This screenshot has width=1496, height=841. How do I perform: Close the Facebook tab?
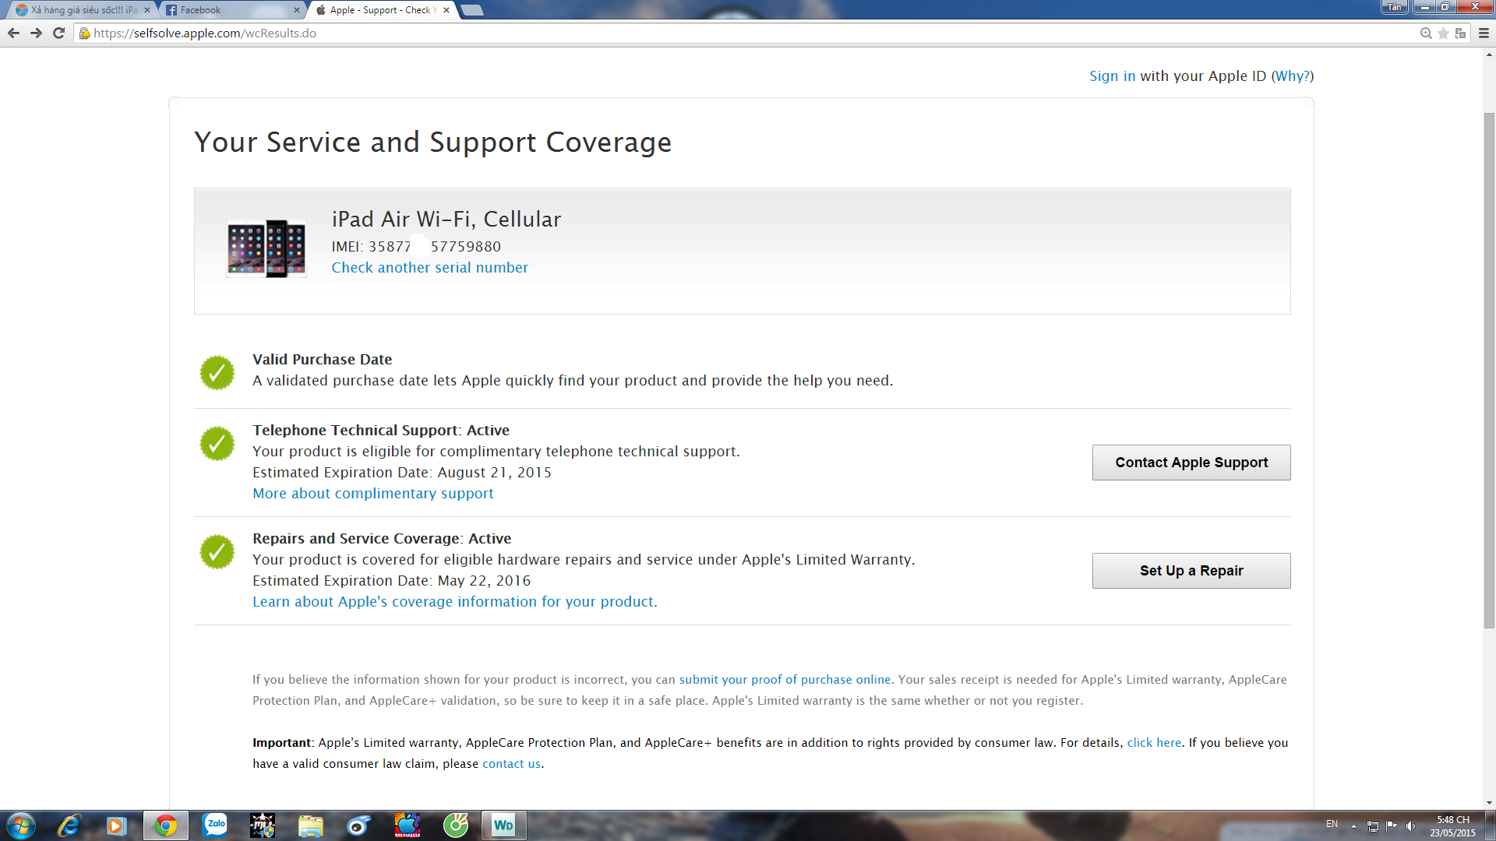[297, 10]
